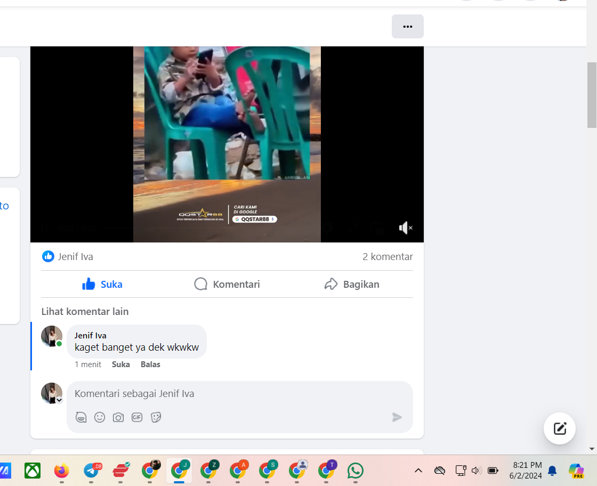Open the volume tray icon
Screen dimensions: 597x486
coord(477,471)
